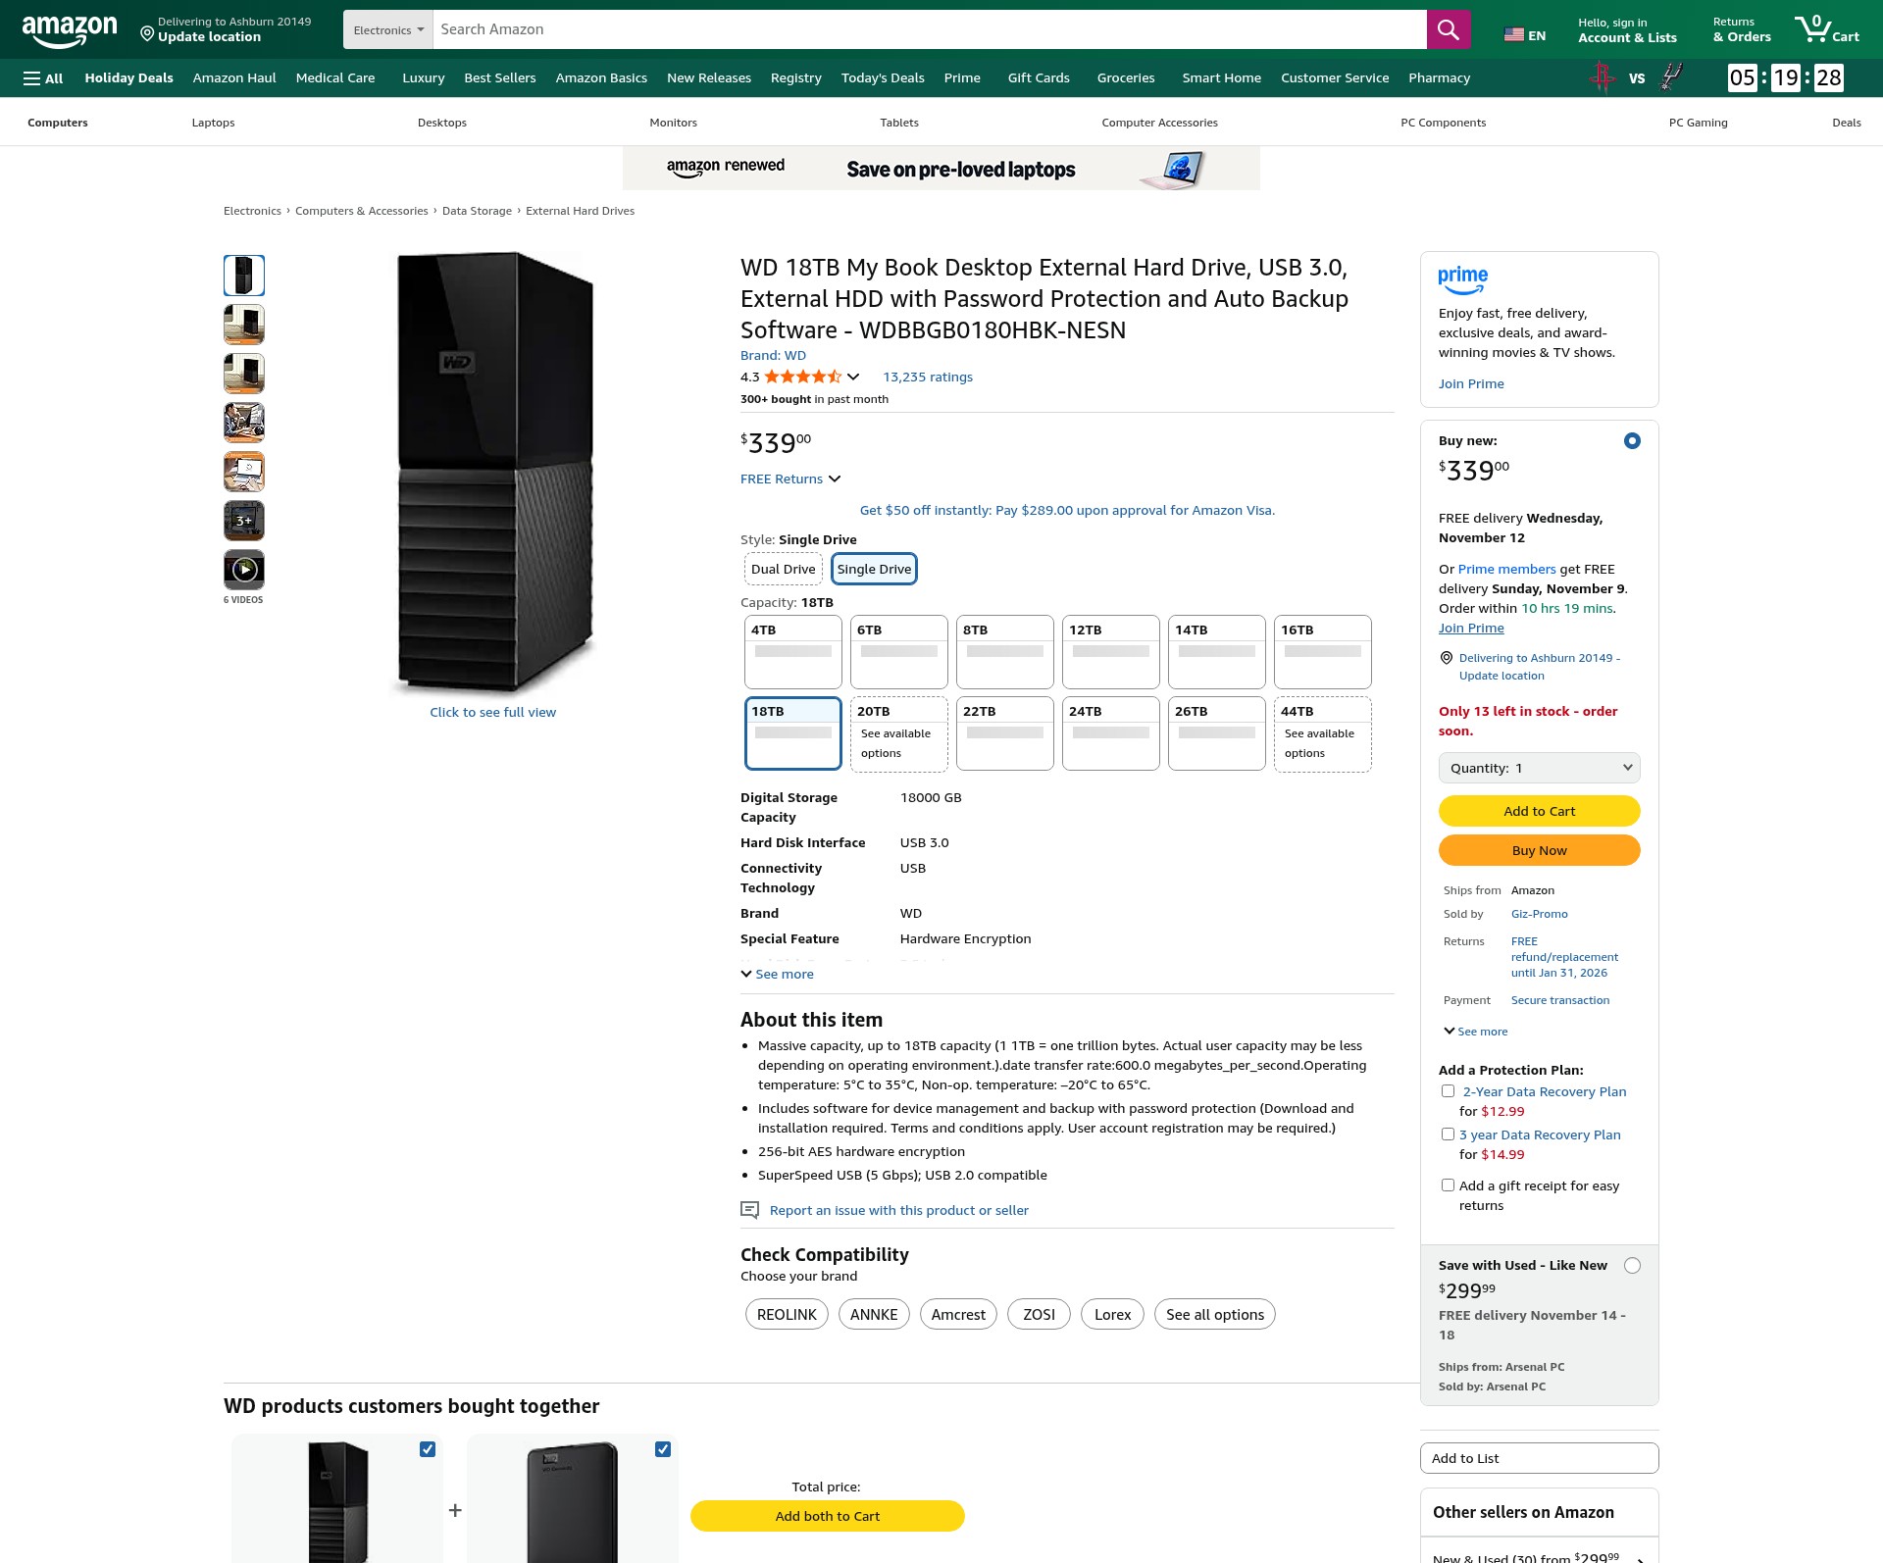Viewport: 1883px width, 1563px height.
Task: Choose the REOLINK compatibility brand
Action: click(x=787, y=1315)
